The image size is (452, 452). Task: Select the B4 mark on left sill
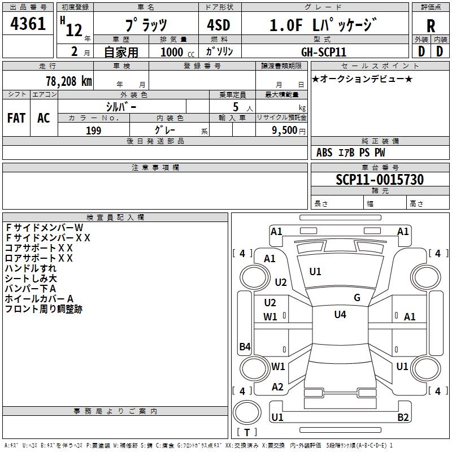[x=245, y=346]
